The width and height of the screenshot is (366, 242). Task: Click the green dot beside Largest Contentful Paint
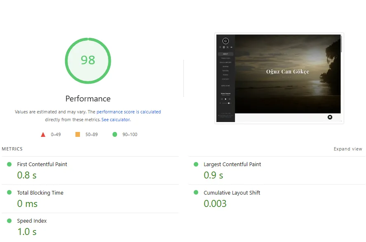pyautogui.click(x=196, y=164)
